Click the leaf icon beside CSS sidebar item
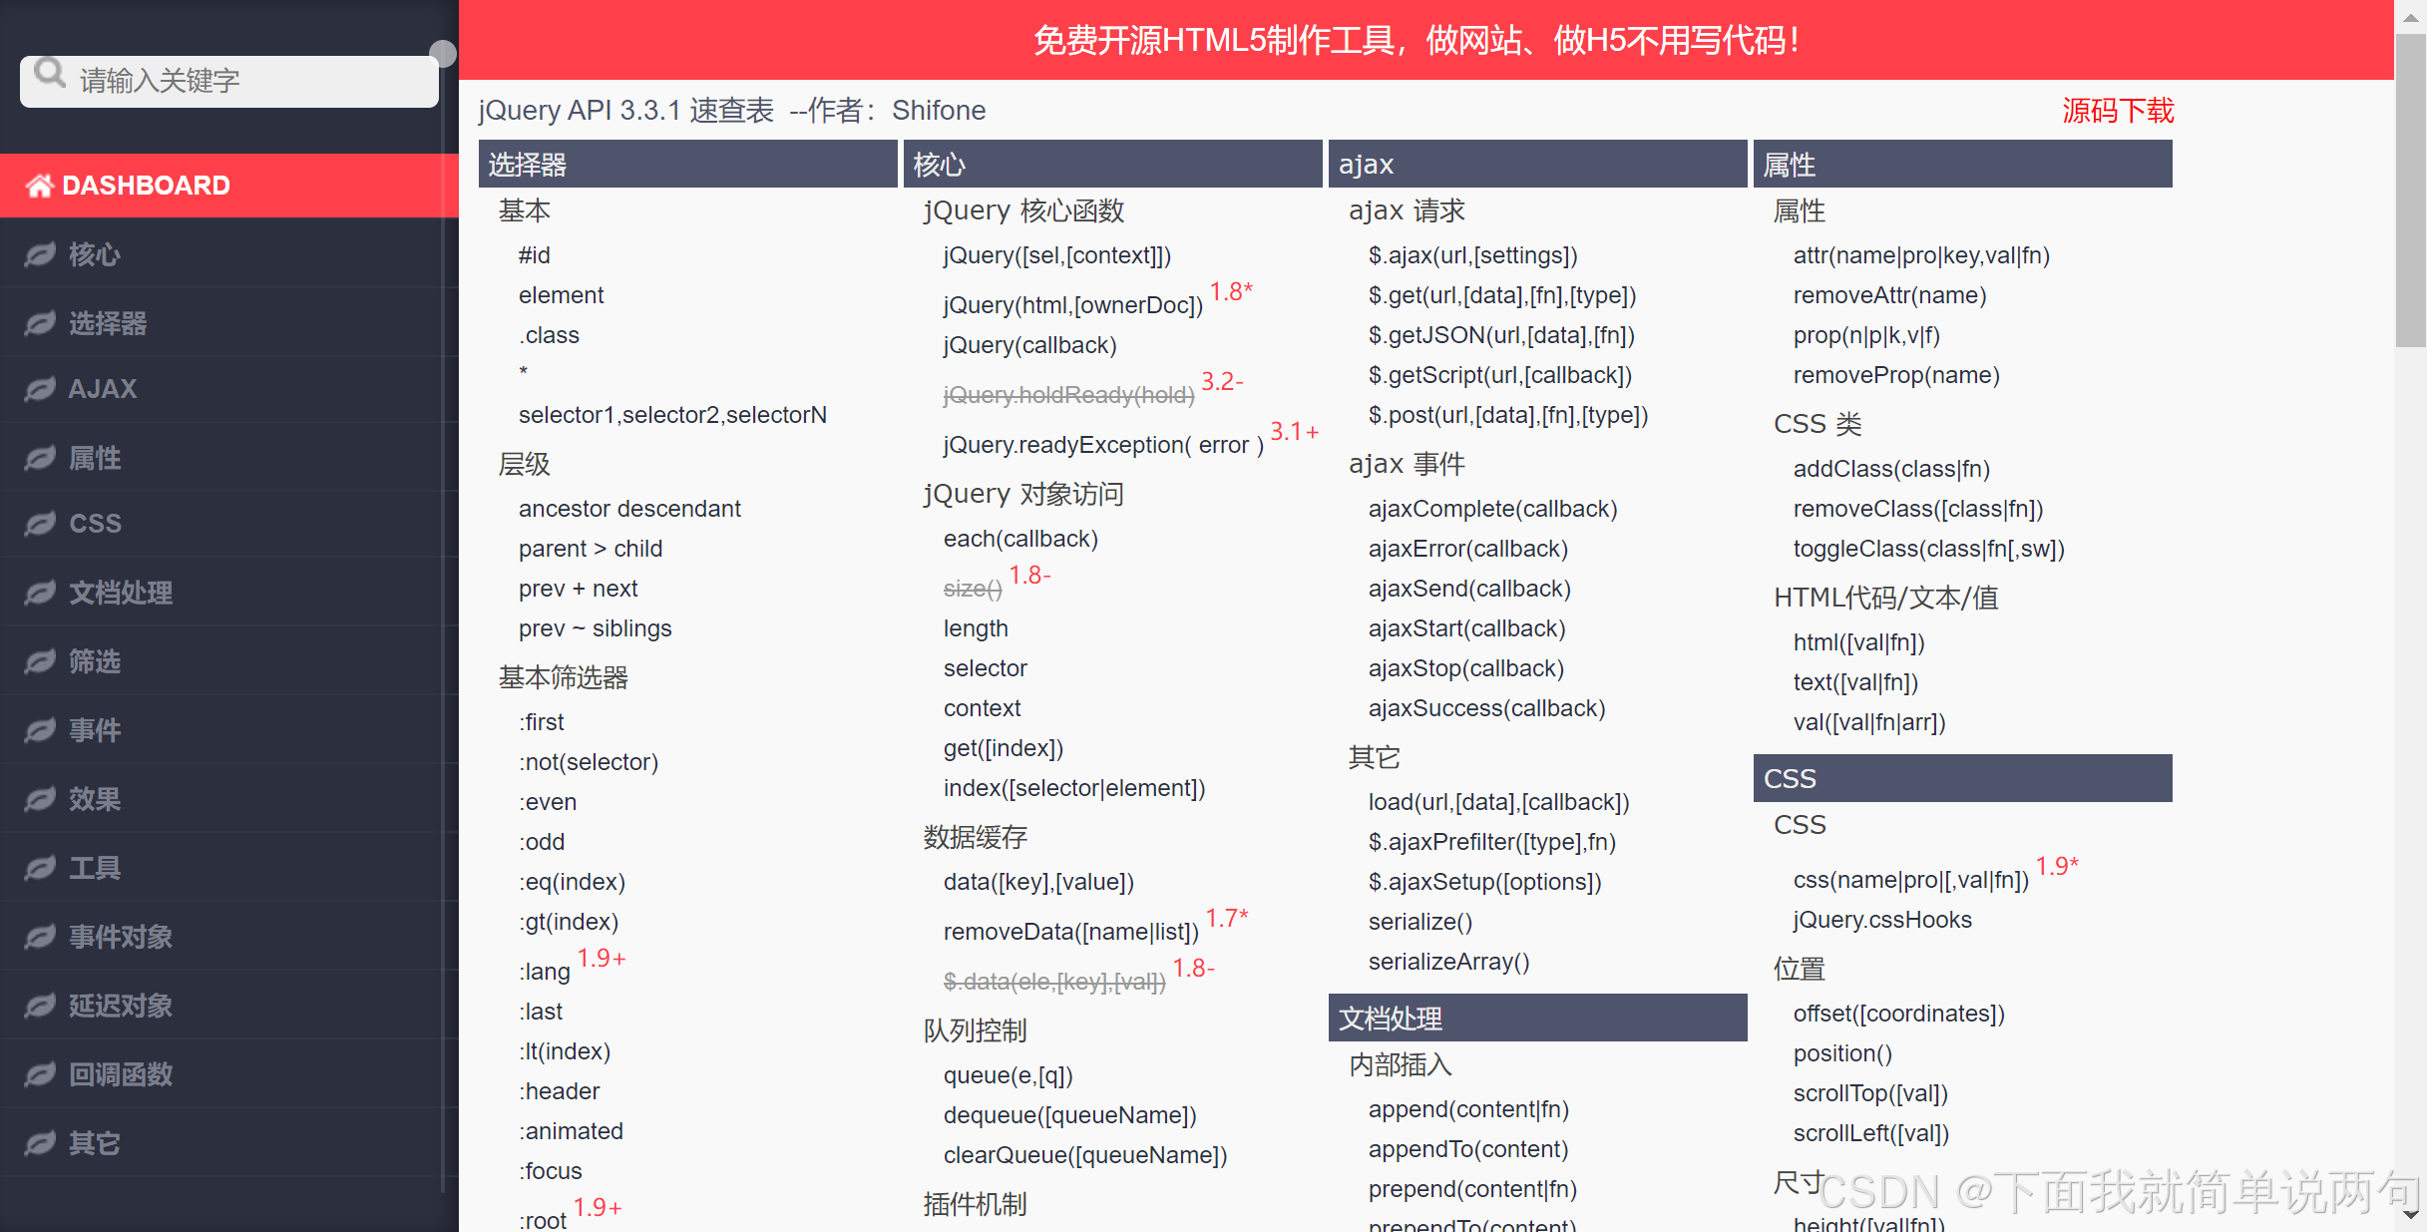 pos(40,524)
